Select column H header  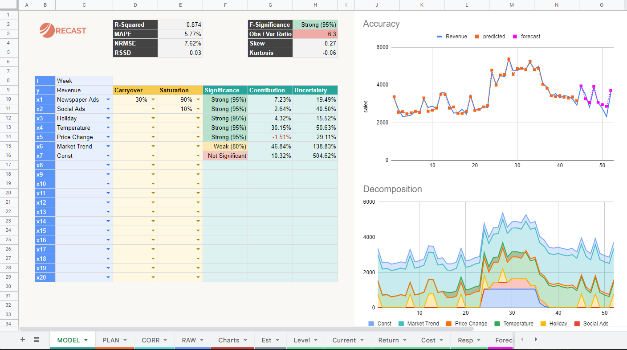click(x=315, y=5)
